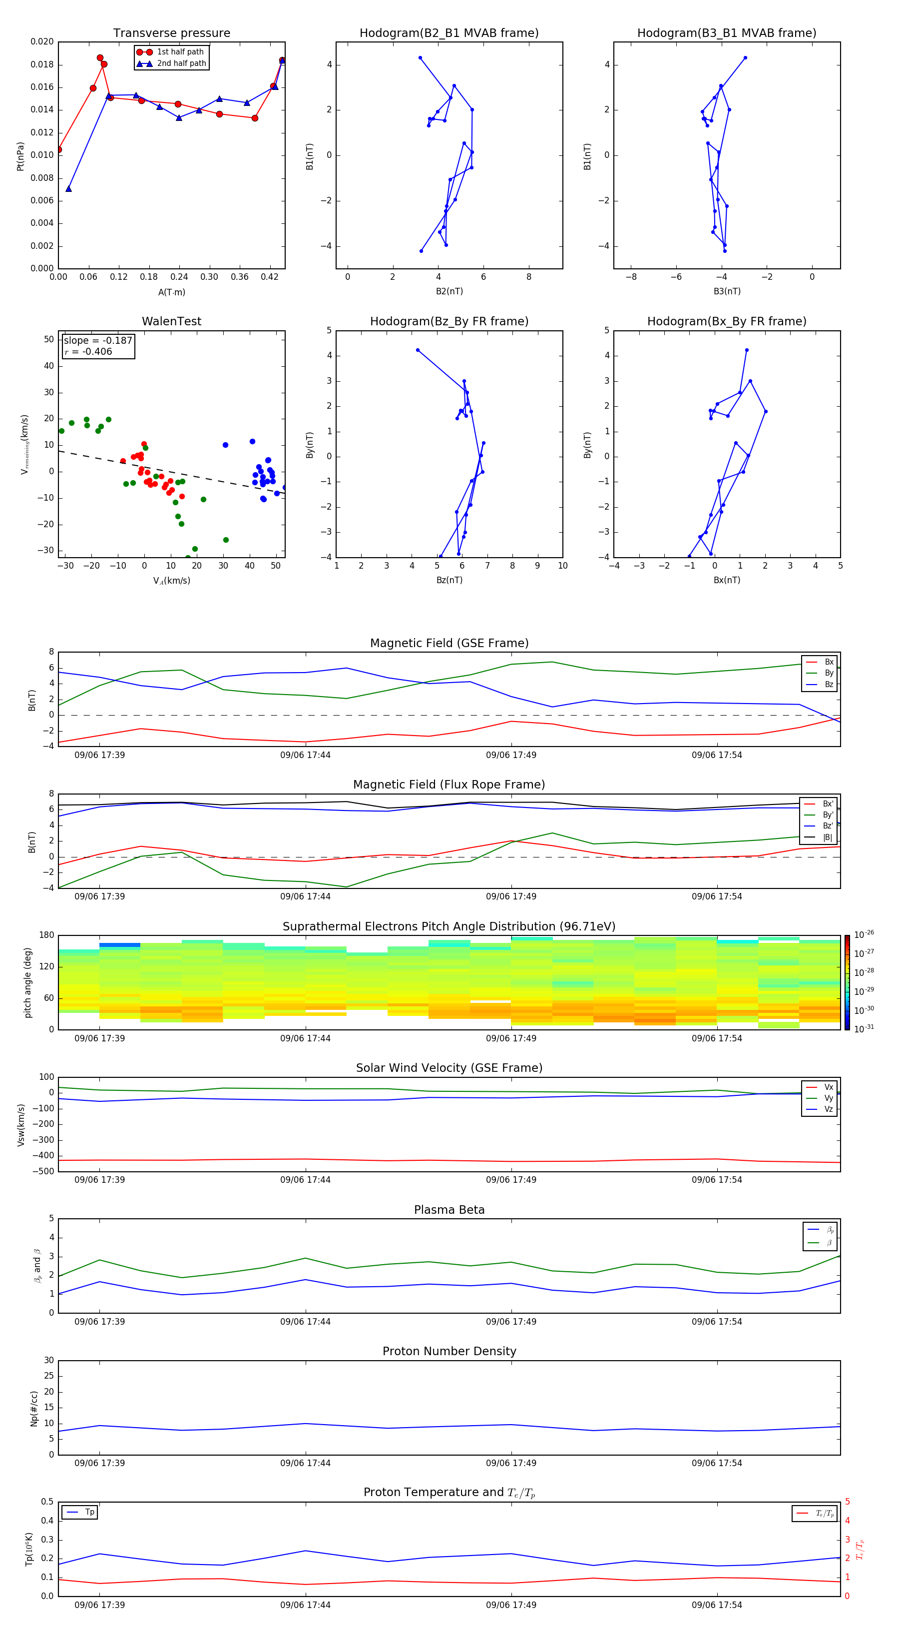Click the 'Bx(nT)' x-axis label
899x1649 pixels.
pos(727,580)
